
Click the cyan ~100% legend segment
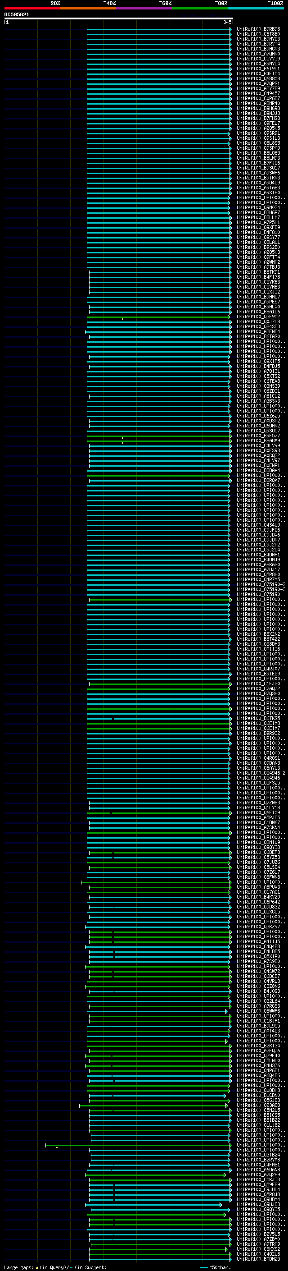[x=256, y=9]
